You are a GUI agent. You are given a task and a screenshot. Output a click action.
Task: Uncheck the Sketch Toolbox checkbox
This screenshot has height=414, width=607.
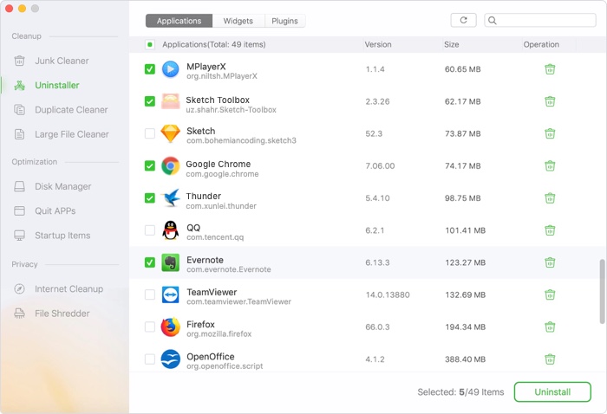pos(150,101)
